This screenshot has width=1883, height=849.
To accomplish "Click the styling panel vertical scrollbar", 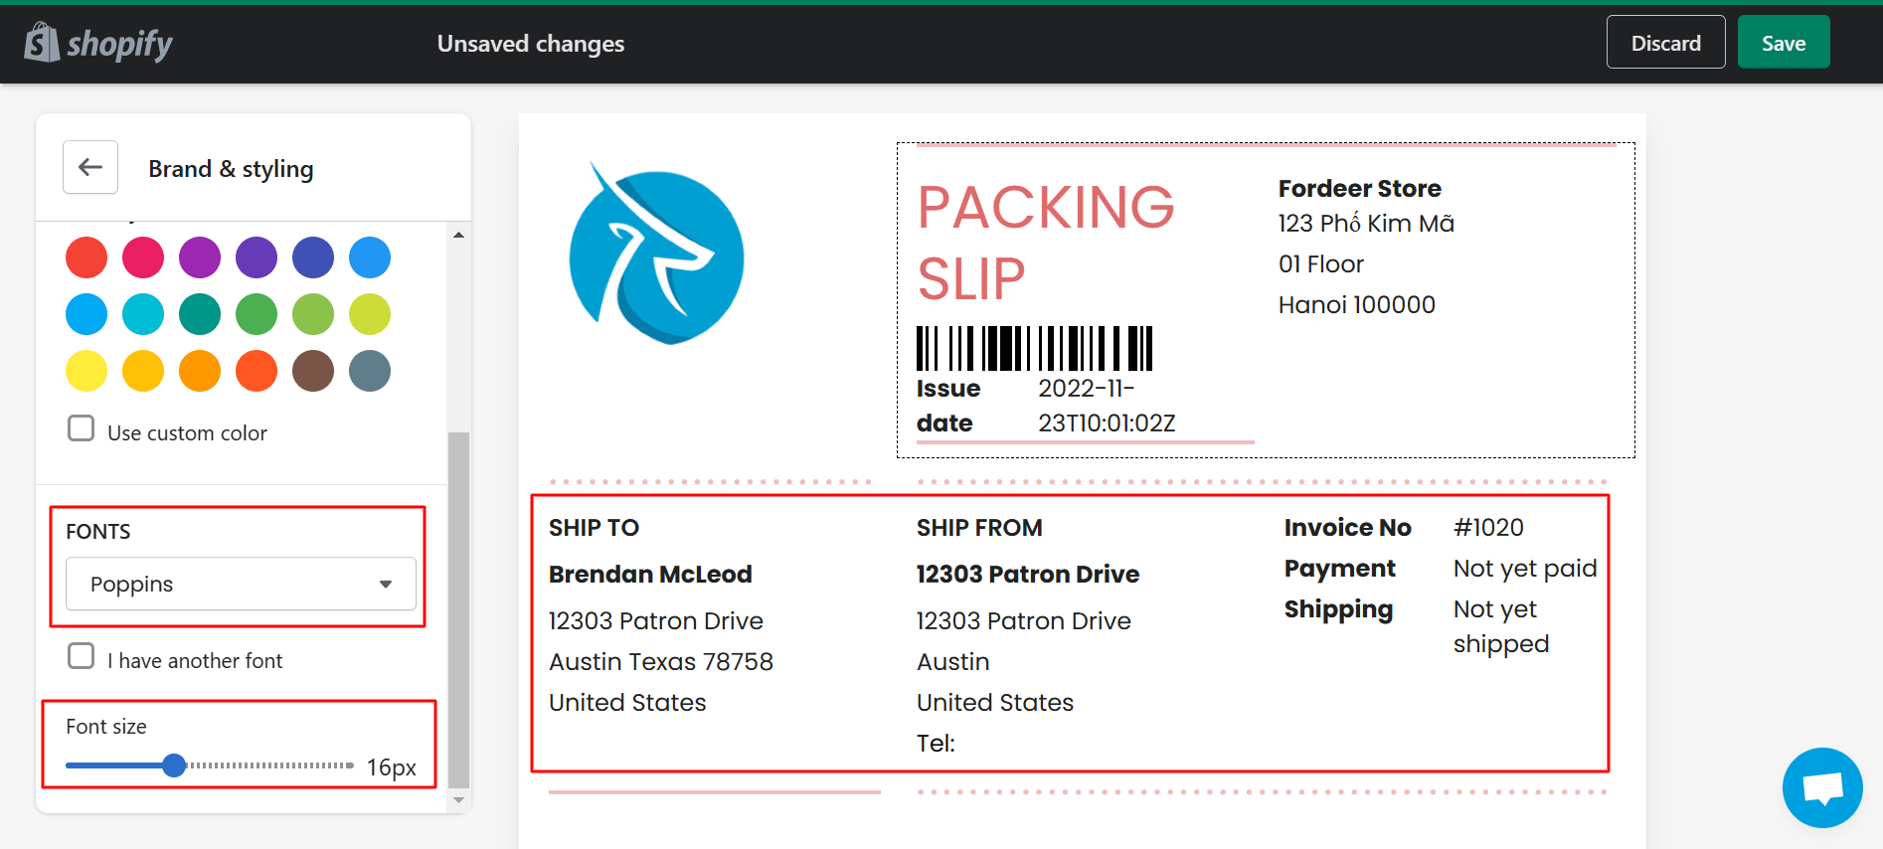I will tap(458, 606).
